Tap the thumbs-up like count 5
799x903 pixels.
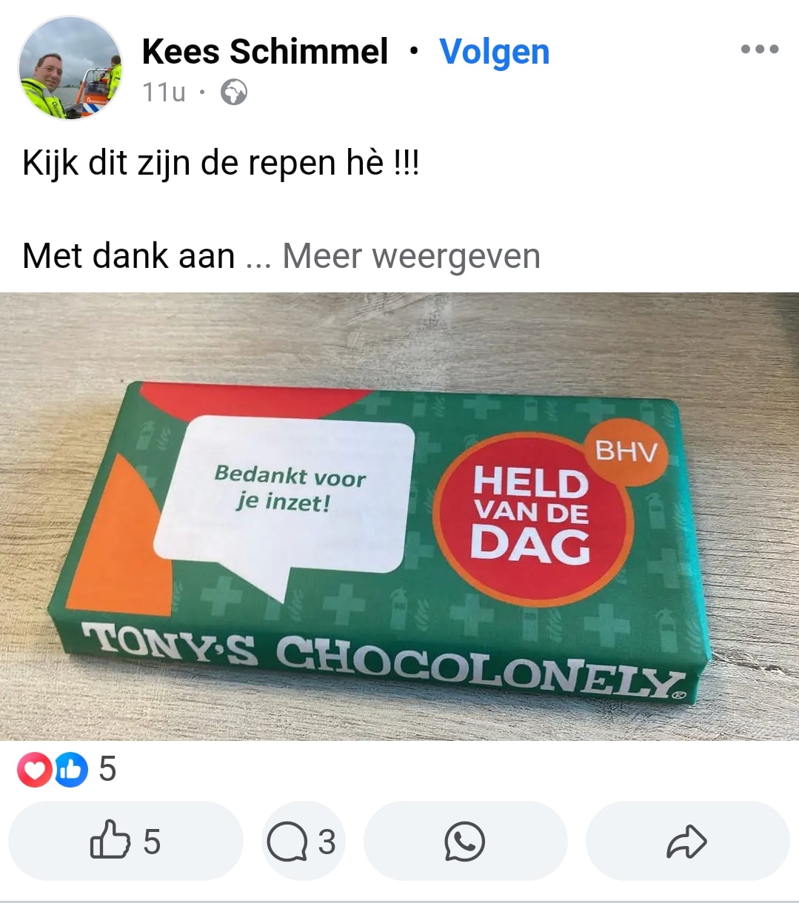(151, 842)
